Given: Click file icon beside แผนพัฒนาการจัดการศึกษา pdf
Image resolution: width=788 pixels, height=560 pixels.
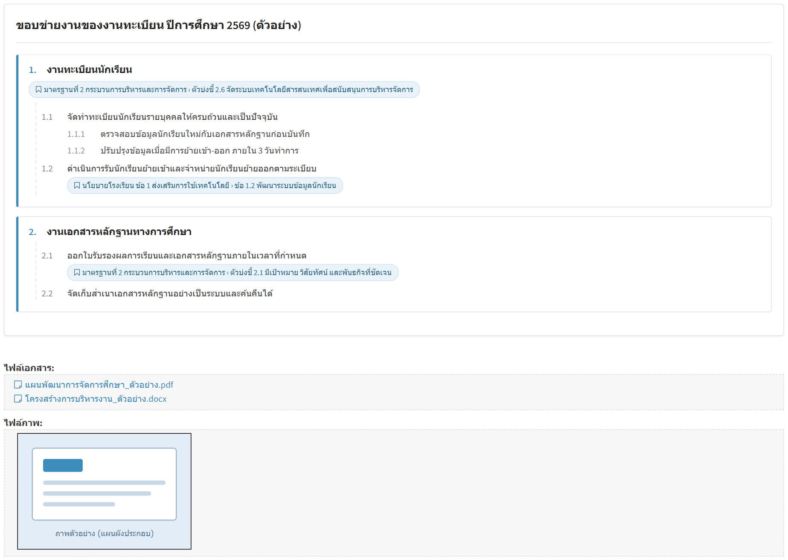Looking at the screenshot, I should click(x=18, y=385).
